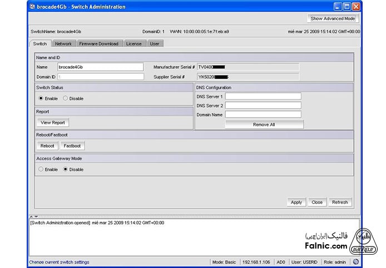386x268 pixels.
Task: Minimize the Switch Administration window
Action: click(x=337, y=7)
